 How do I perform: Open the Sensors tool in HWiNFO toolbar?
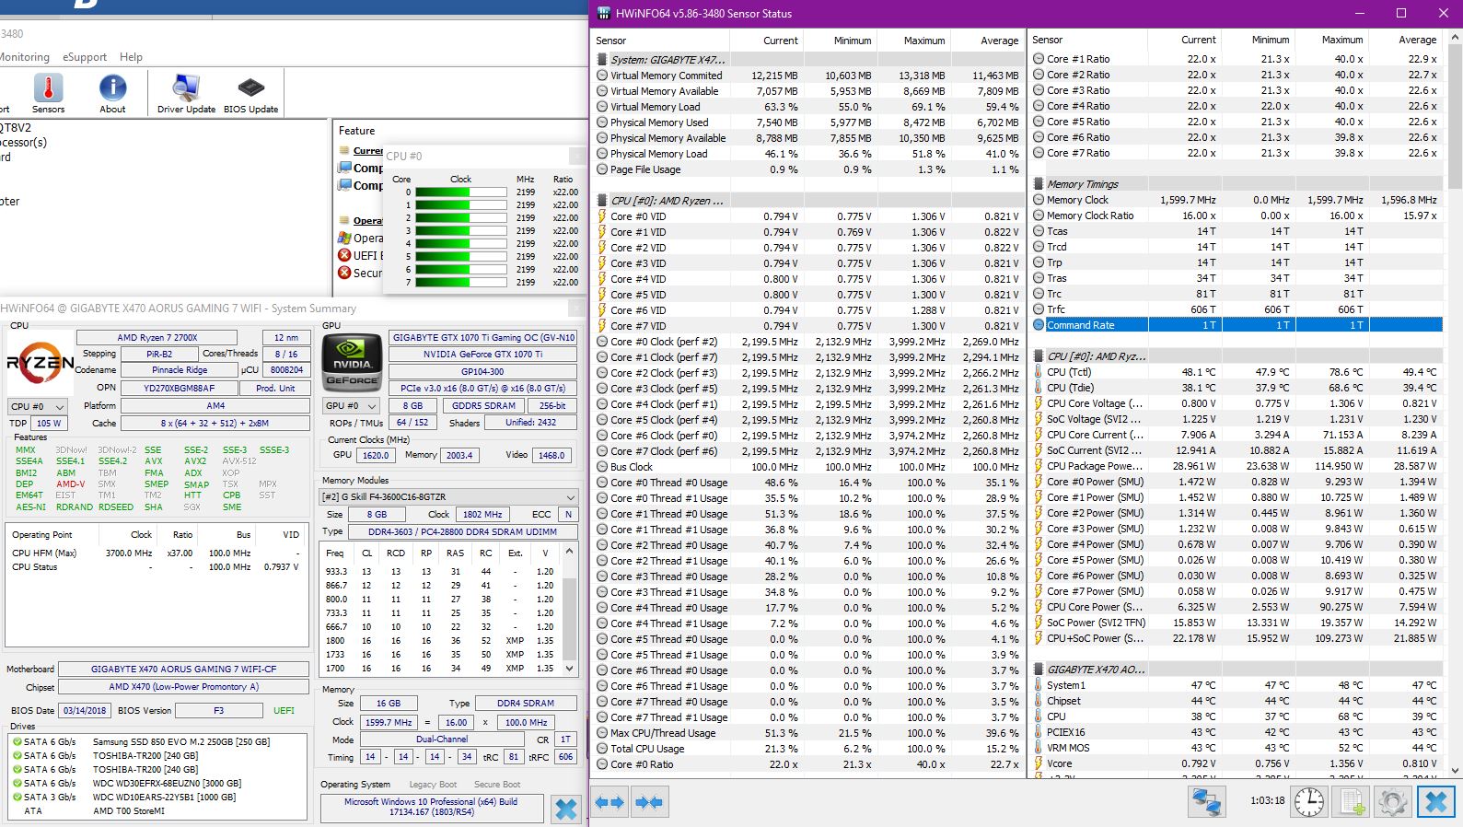48,94
